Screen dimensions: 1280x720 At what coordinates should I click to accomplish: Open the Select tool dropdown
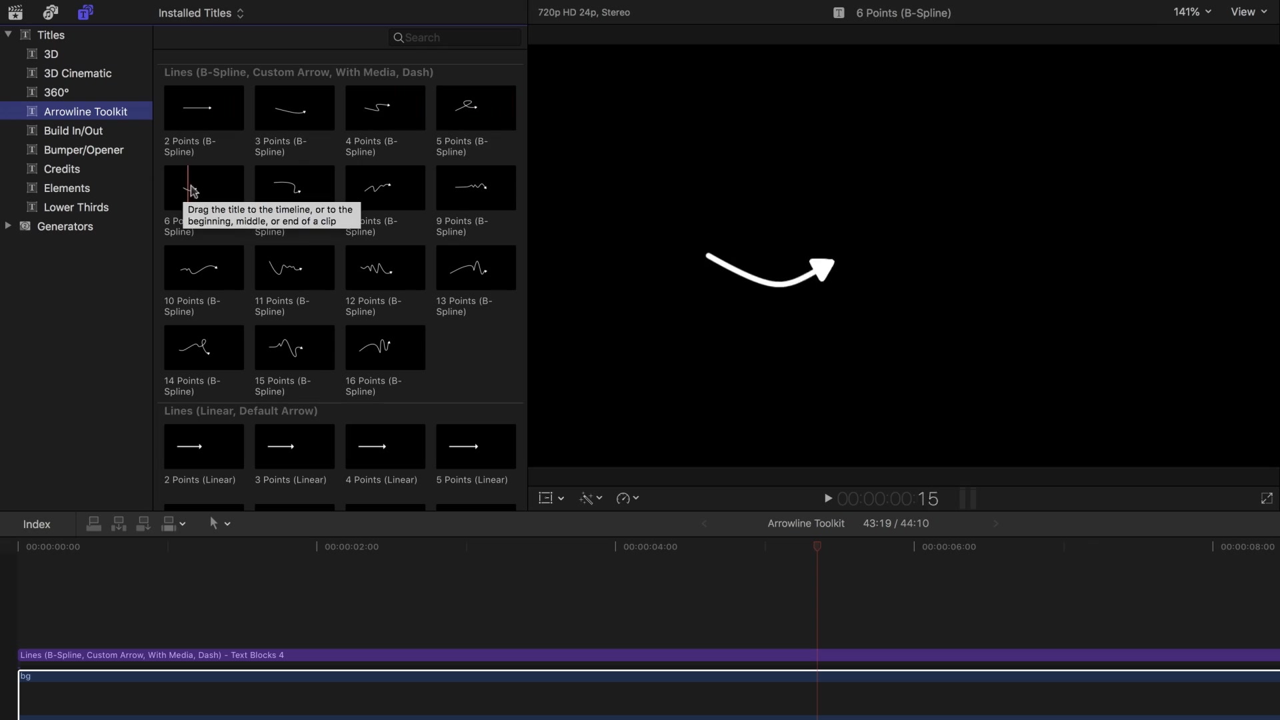pos(219,524)
